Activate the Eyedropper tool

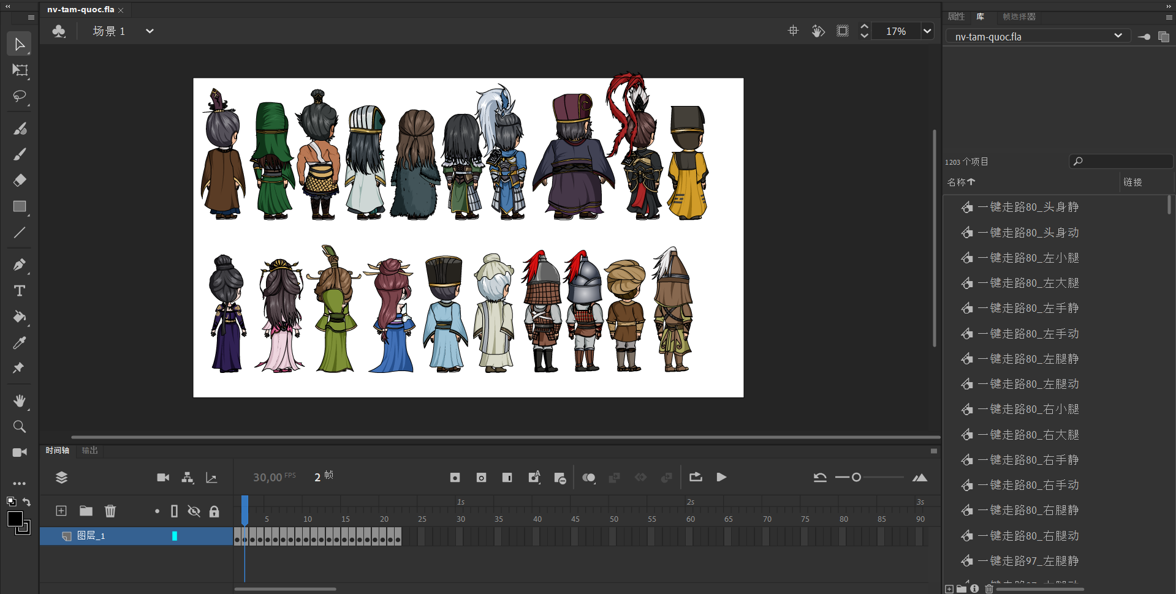point(20,343)
